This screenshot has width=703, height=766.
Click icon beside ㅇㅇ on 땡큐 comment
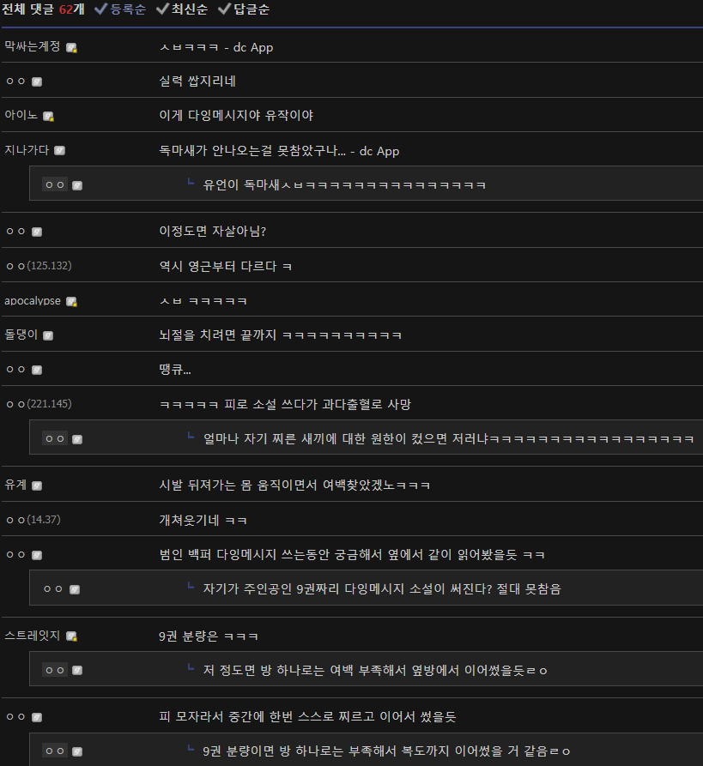37,370
